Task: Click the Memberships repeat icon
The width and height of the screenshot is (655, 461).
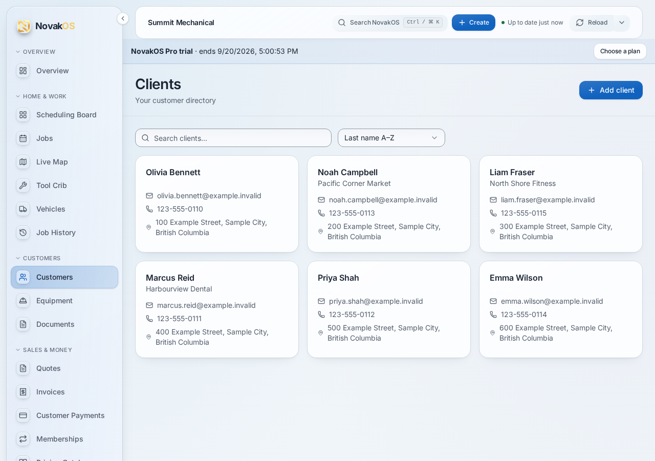Action: (x=23, y=439)
